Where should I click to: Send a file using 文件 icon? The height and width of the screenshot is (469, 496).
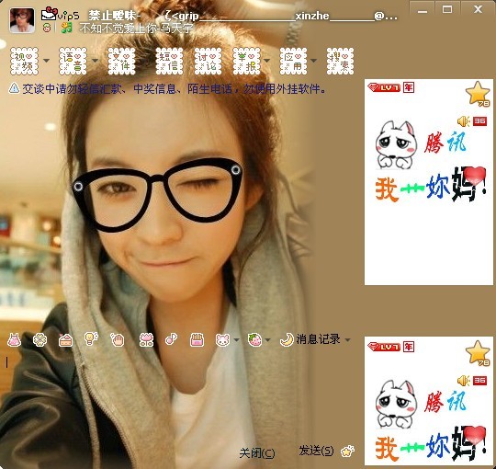coord(121,61)
